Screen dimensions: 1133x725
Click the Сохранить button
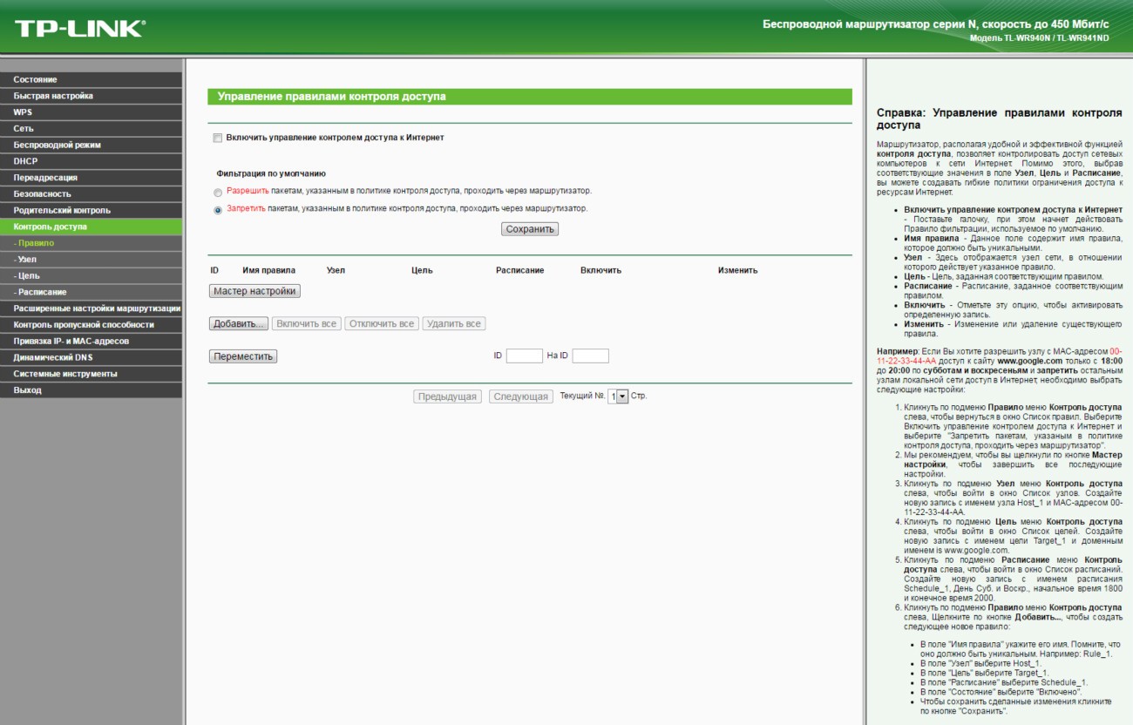click(530, 229)
